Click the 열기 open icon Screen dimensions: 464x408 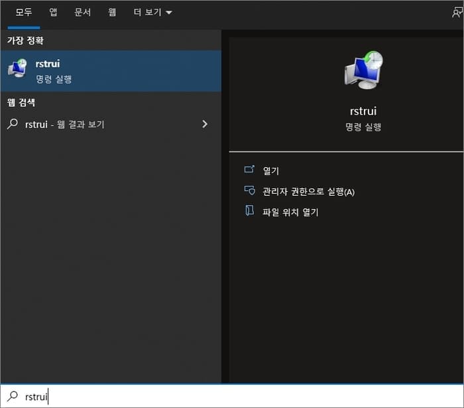tap(249, 169)
